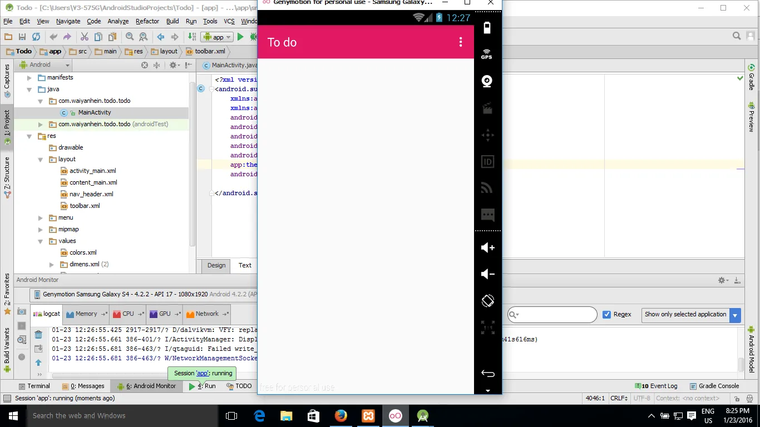Image resolution: width=760 pixels, height=427 pixels.
Task: Clear logcat with the trash icon
Action: tap(38, 335)
